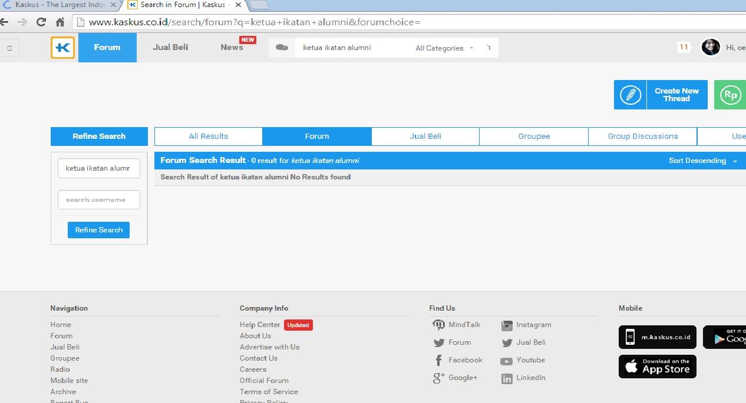The width and height of the screenshot is (746, 403).
Task: Open the Radio footer link
Action: click(60, 369)
